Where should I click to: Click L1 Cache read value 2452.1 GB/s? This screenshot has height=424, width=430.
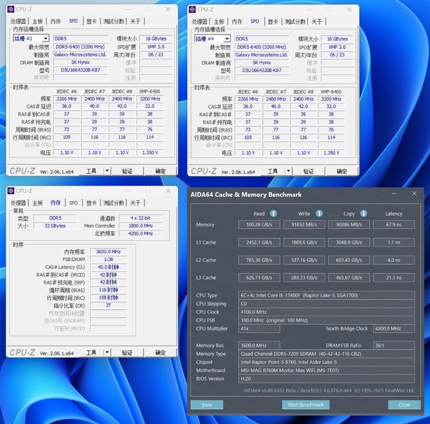tap(259, 242)
